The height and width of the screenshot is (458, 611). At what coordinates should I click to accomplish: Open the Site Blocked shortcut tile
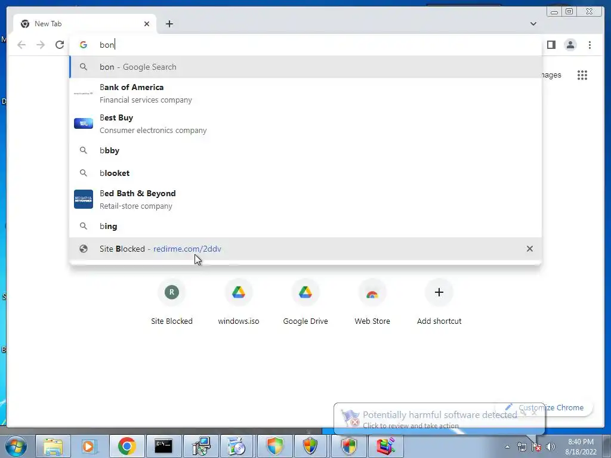[x=172, y=302]
